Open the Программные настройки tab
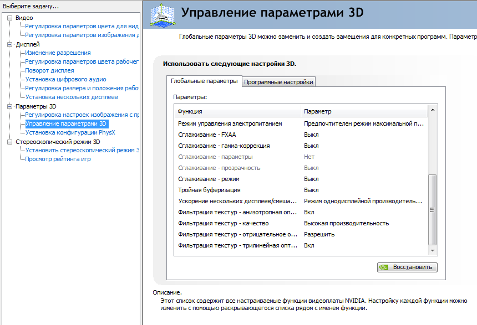This screenshot has width=477, height=325. (278, 82)
